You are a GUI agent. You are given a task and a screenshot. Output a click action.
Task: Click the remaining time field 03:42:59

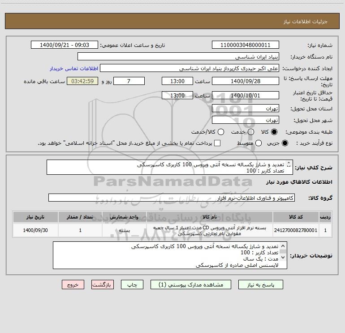(x=82, y=81)
